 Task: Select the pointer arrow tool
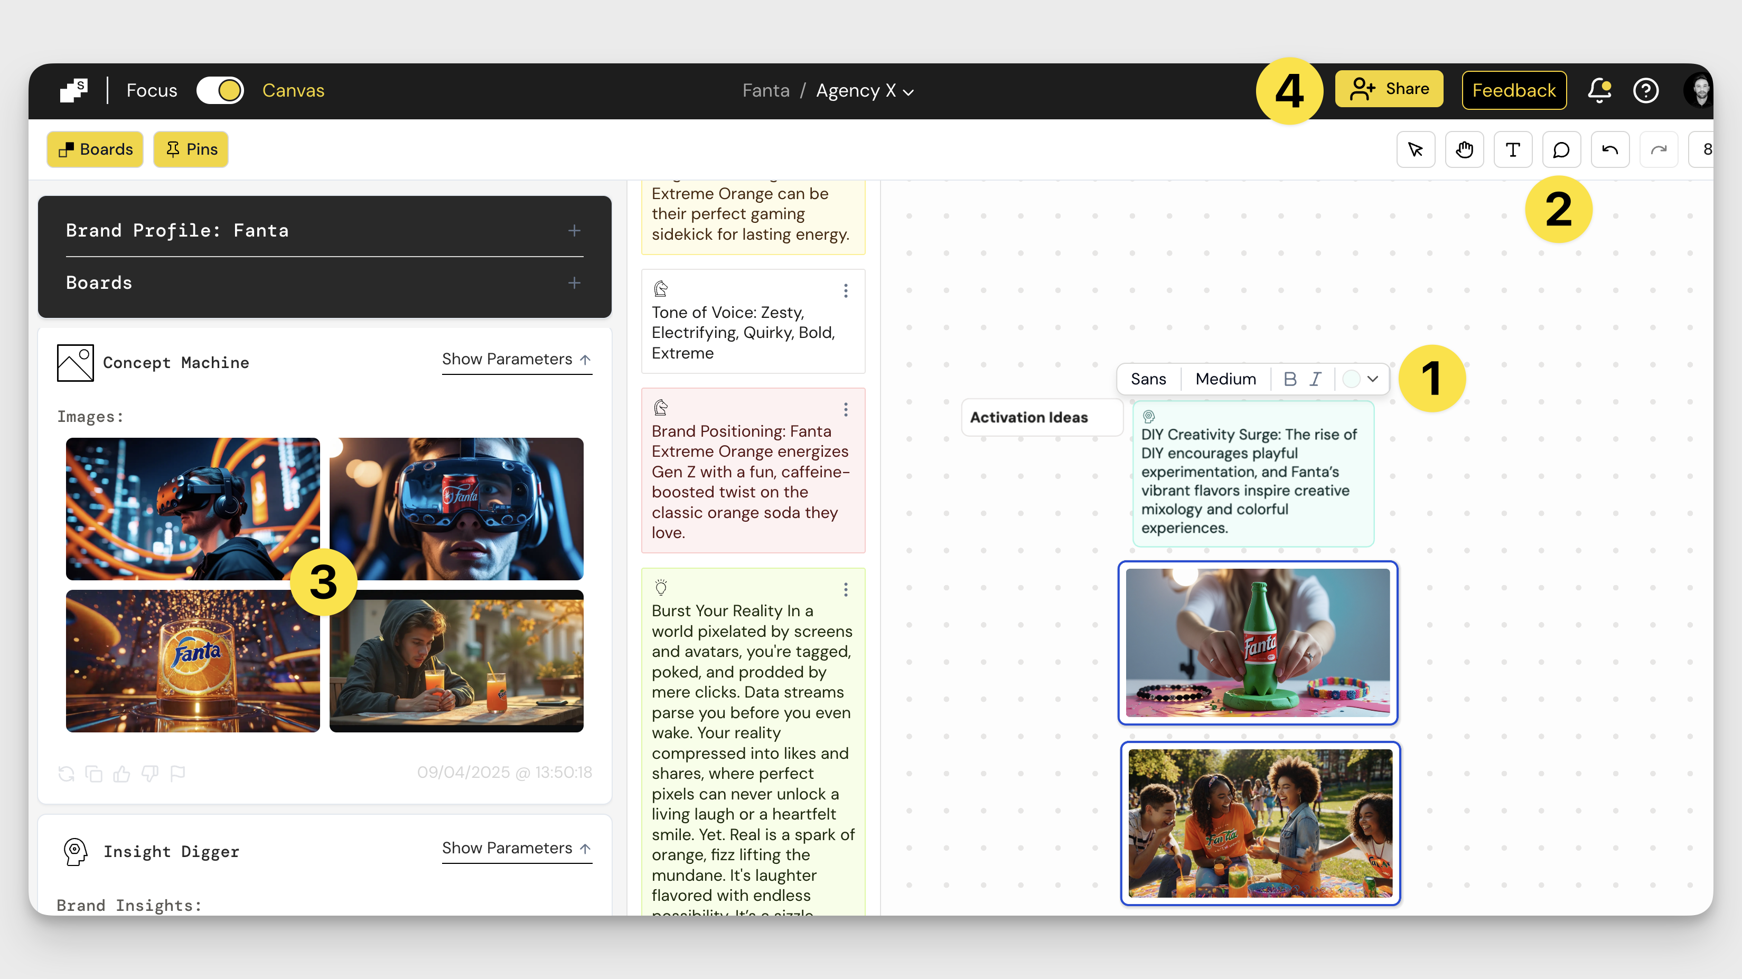(1416, 149)
